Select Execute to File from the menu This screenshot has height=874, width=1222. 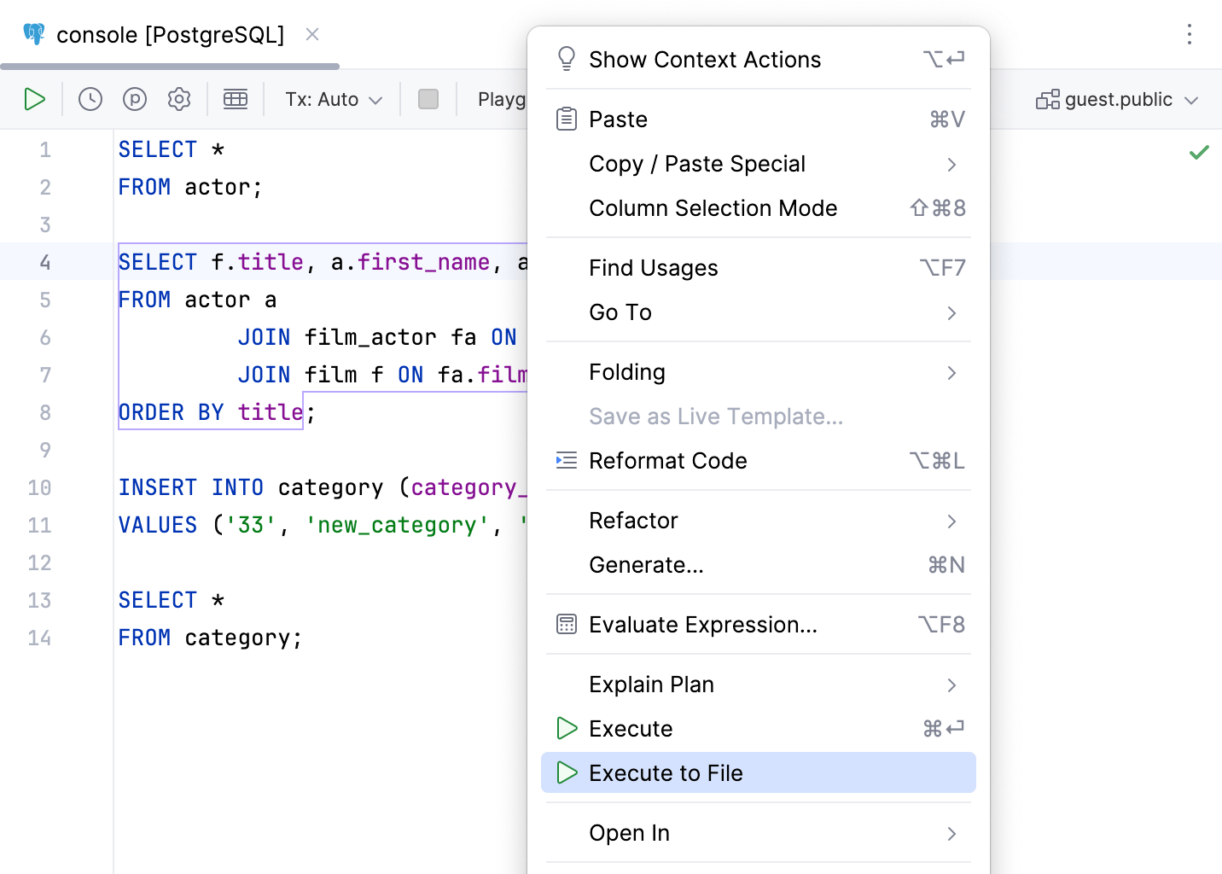[x=666, y=772]
